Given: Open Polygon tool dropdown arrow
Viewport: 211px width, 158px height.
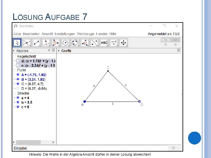Looking at the screenshot, I should (x=59, y=46).
